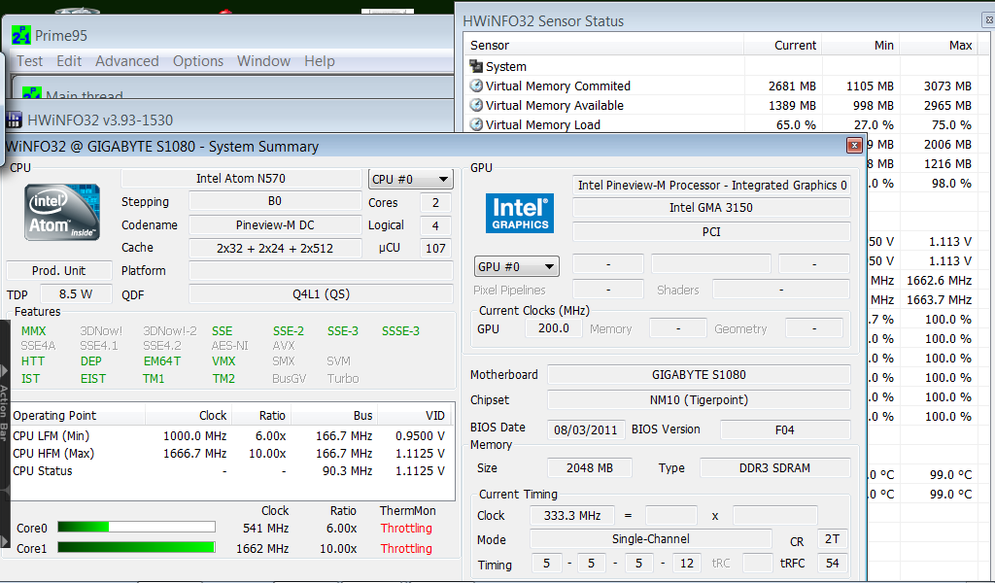Screen dimensions: 995x583
Task: Click the CR field showing 2T
Action: [x=833, y=539]
